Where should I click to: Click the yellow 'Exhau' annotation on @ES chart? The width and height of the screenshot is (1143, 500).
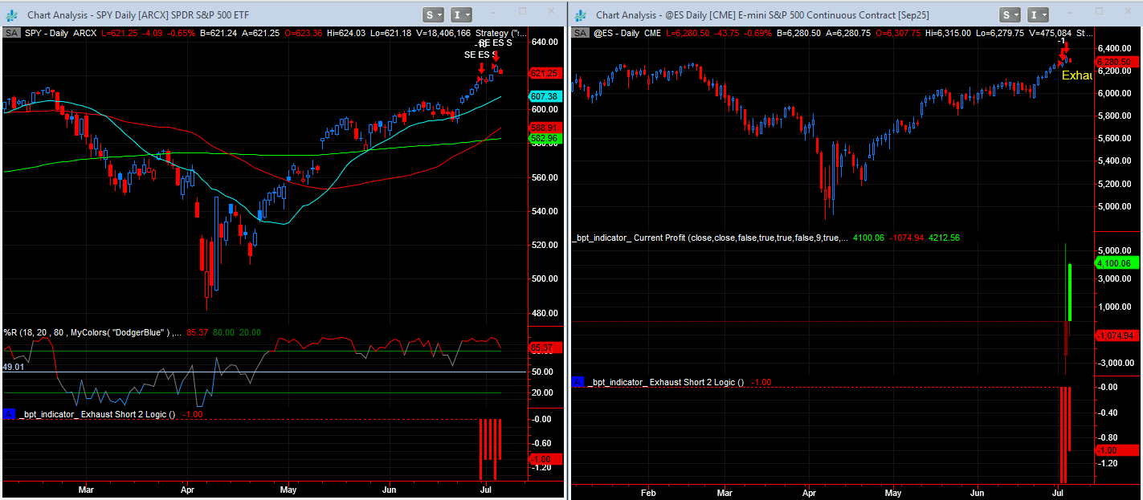pos(1077,75)
